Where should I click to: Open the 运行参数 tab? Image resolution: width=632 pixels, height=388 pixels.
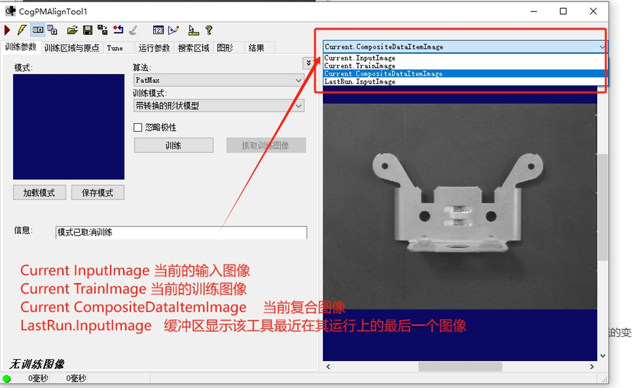pyautogui.click(x=154, y=48)
